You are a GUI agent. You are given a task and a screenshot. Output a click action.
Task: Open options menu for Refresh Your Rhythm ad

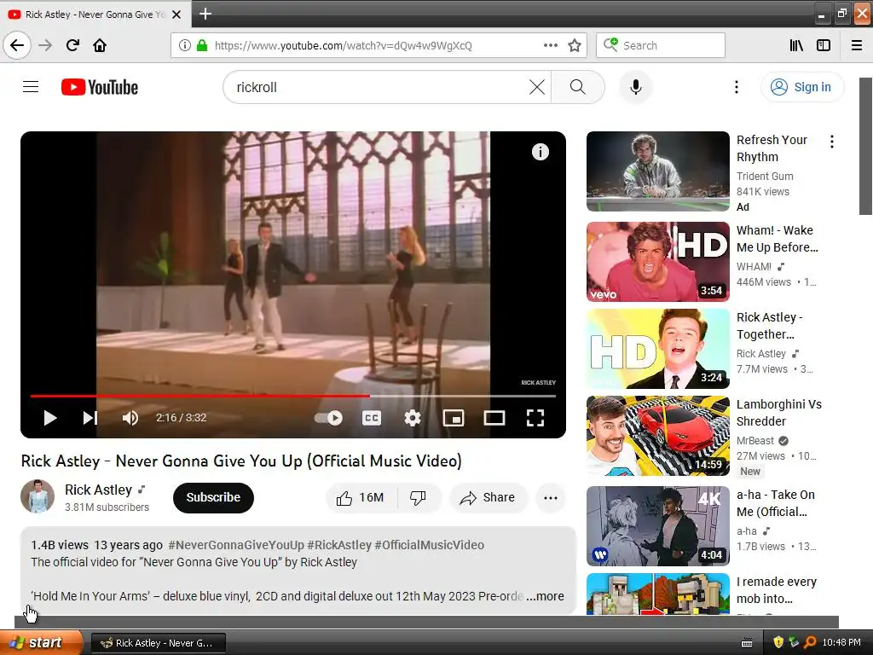[832, 142]
